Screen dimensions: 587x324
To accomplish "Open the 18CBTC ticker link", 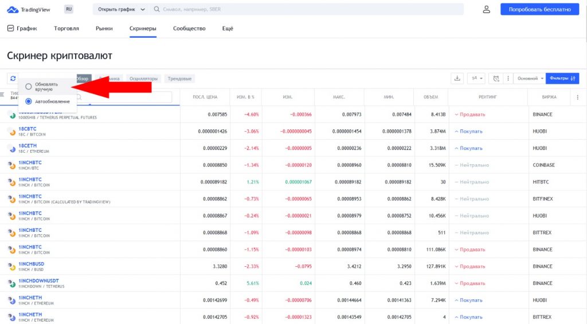I will coord(28,129).
